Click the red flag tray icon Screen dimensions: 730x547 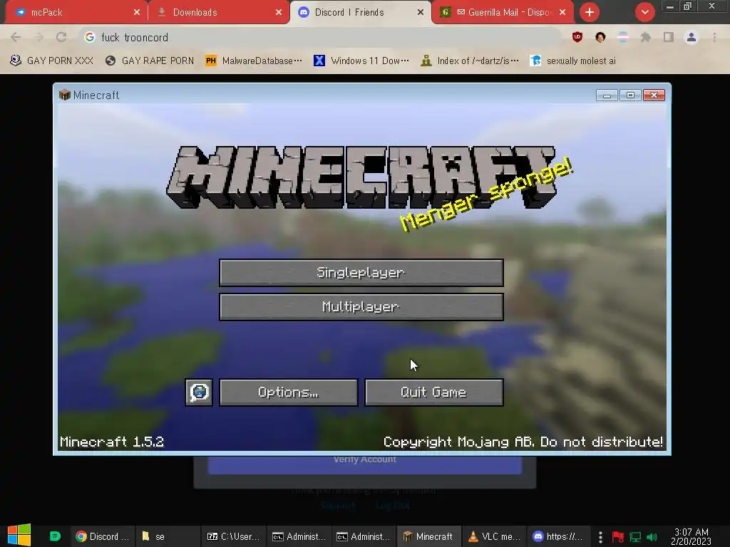(618, 537)
